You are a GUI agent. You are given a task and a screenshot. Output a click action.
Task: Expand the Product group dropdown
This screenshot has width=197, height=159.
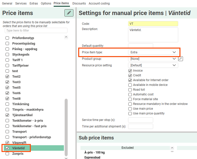153,59
